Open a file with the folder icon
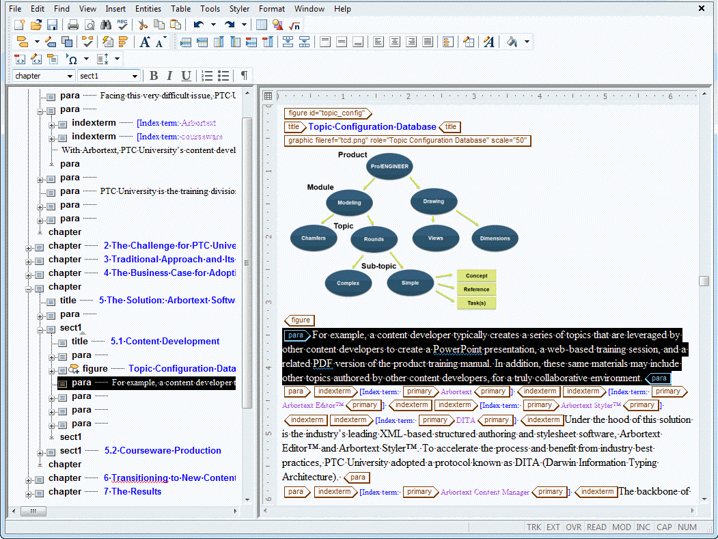The height and width of the screenshot is (539, 718). [36, 25]
